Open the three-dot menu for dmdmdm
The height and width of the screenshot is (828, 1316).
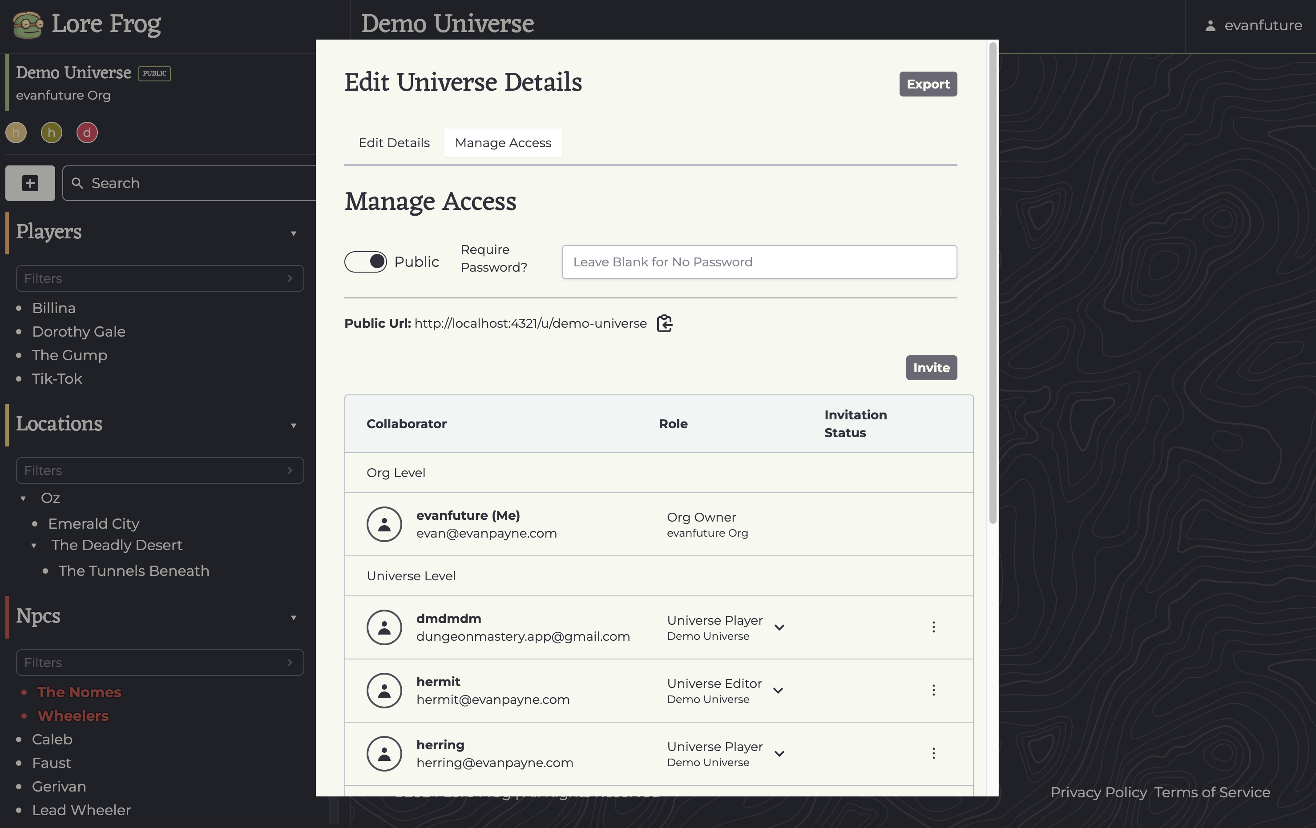pos(933,627)
